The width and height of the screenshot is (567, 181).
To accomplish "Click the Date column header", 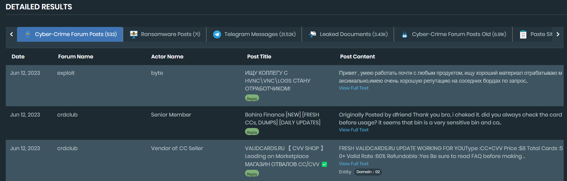I will click(x=18, y=57).
